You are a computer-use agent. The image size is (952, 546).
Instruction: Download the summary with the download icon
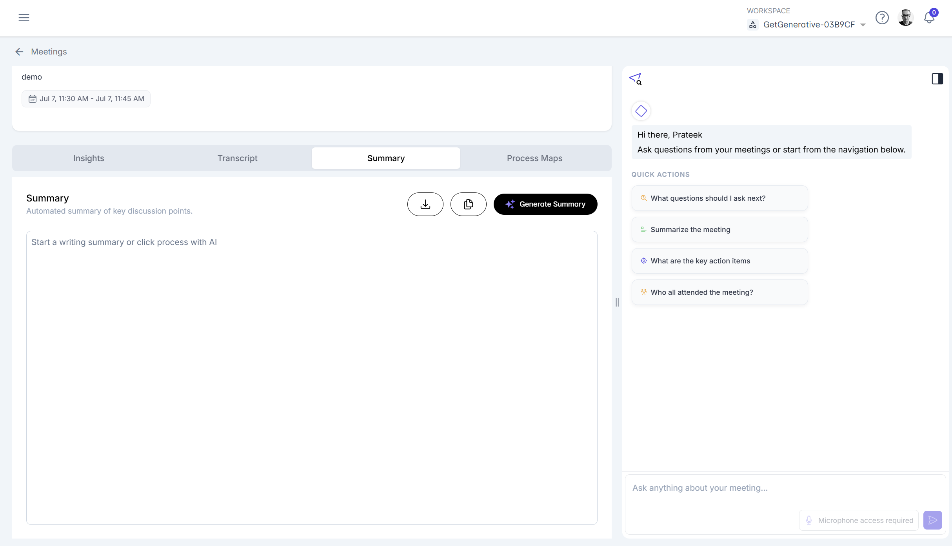[x=425, y=204]
